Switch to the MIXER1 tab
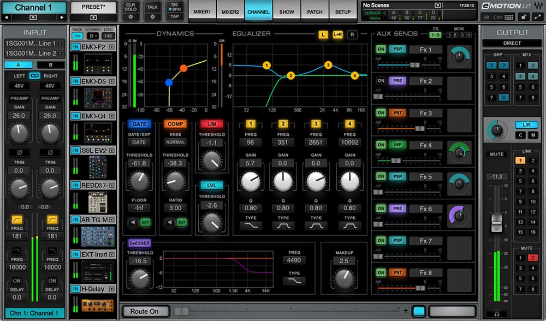546x321 pixels. tap(202, 11)
